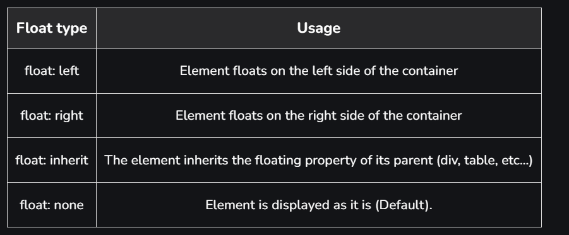
Task: Select the 'float: left' cell
Action: (52, 71)
